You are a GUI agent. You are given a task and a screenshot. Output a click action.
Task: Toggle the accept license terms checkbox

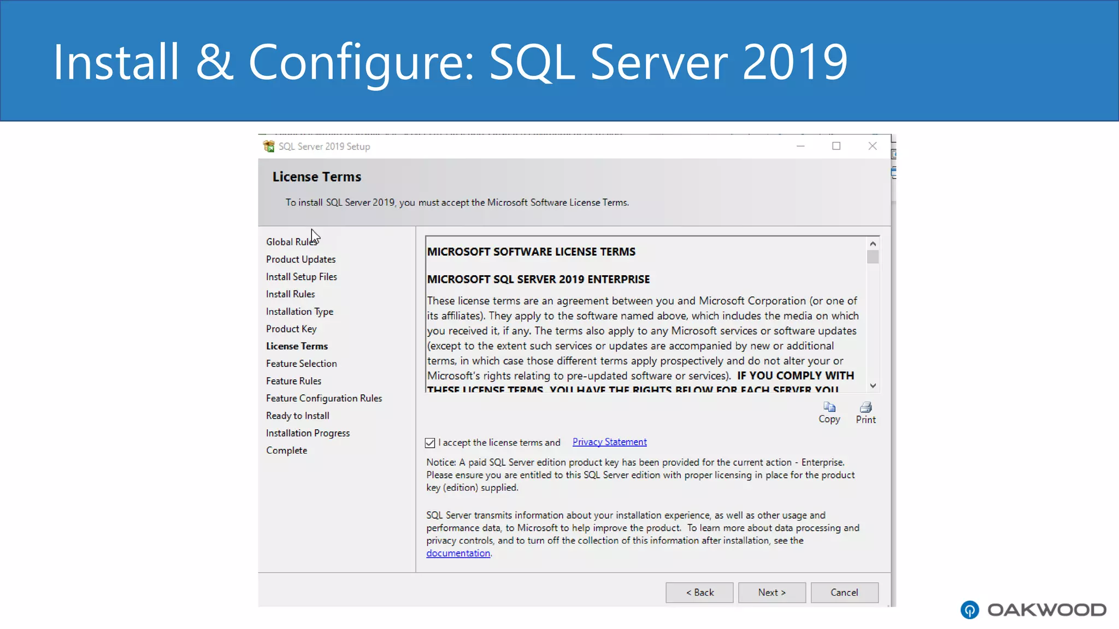pyautogui.click(x=430, y=443)
